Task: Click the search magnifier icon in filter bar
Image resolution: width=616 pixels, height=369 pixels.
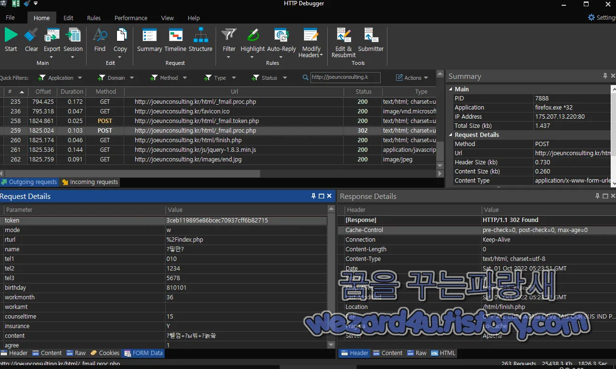Action: [x=306, y=77]
